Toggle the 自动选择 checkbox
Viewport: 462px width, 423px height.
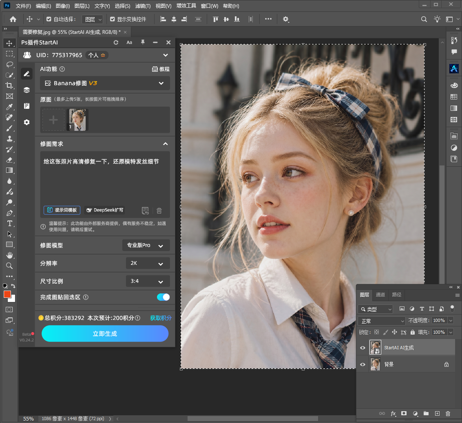(x=49, y=19)
